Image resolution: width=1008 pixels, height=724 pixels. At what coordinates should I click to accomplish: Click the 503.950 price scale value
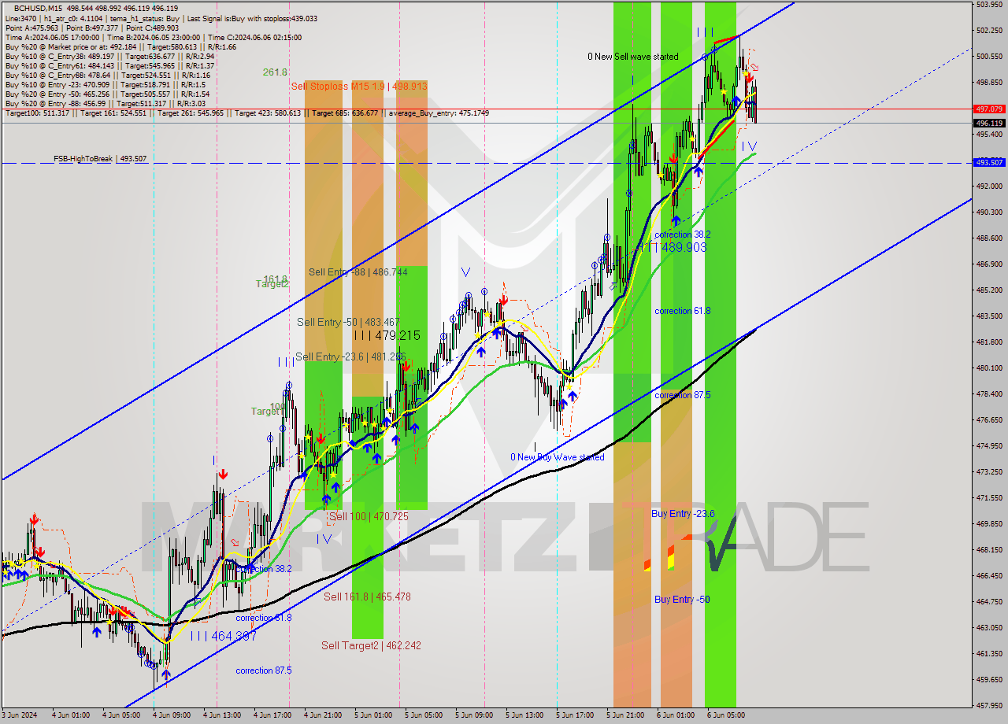click(x=989, y=5)
